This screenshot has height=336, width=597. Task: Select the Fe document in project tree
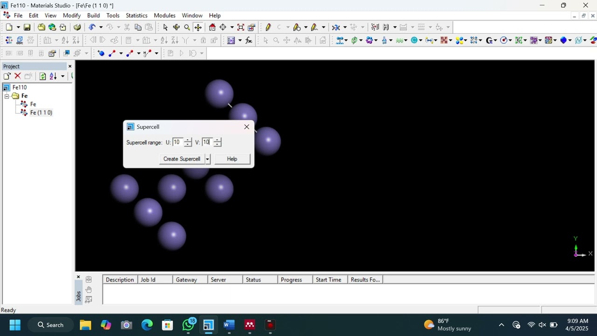pos(33,104)
